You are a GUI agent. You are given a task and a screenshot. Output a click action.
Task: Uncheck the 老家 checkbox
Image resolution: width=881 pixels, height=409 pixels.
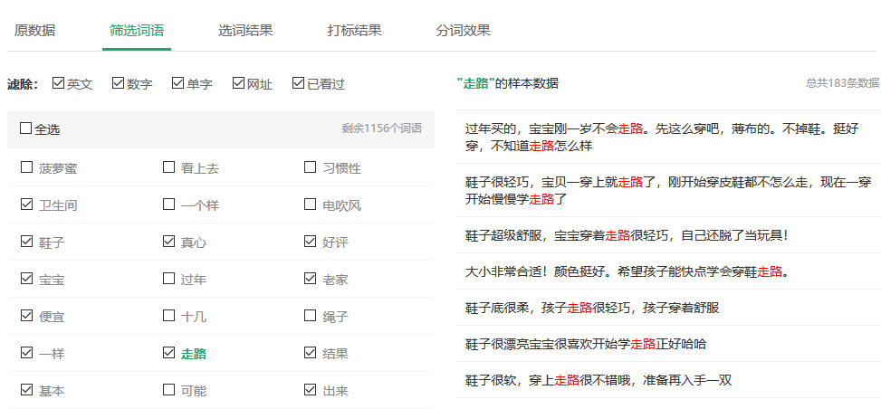tap(311, 278)
